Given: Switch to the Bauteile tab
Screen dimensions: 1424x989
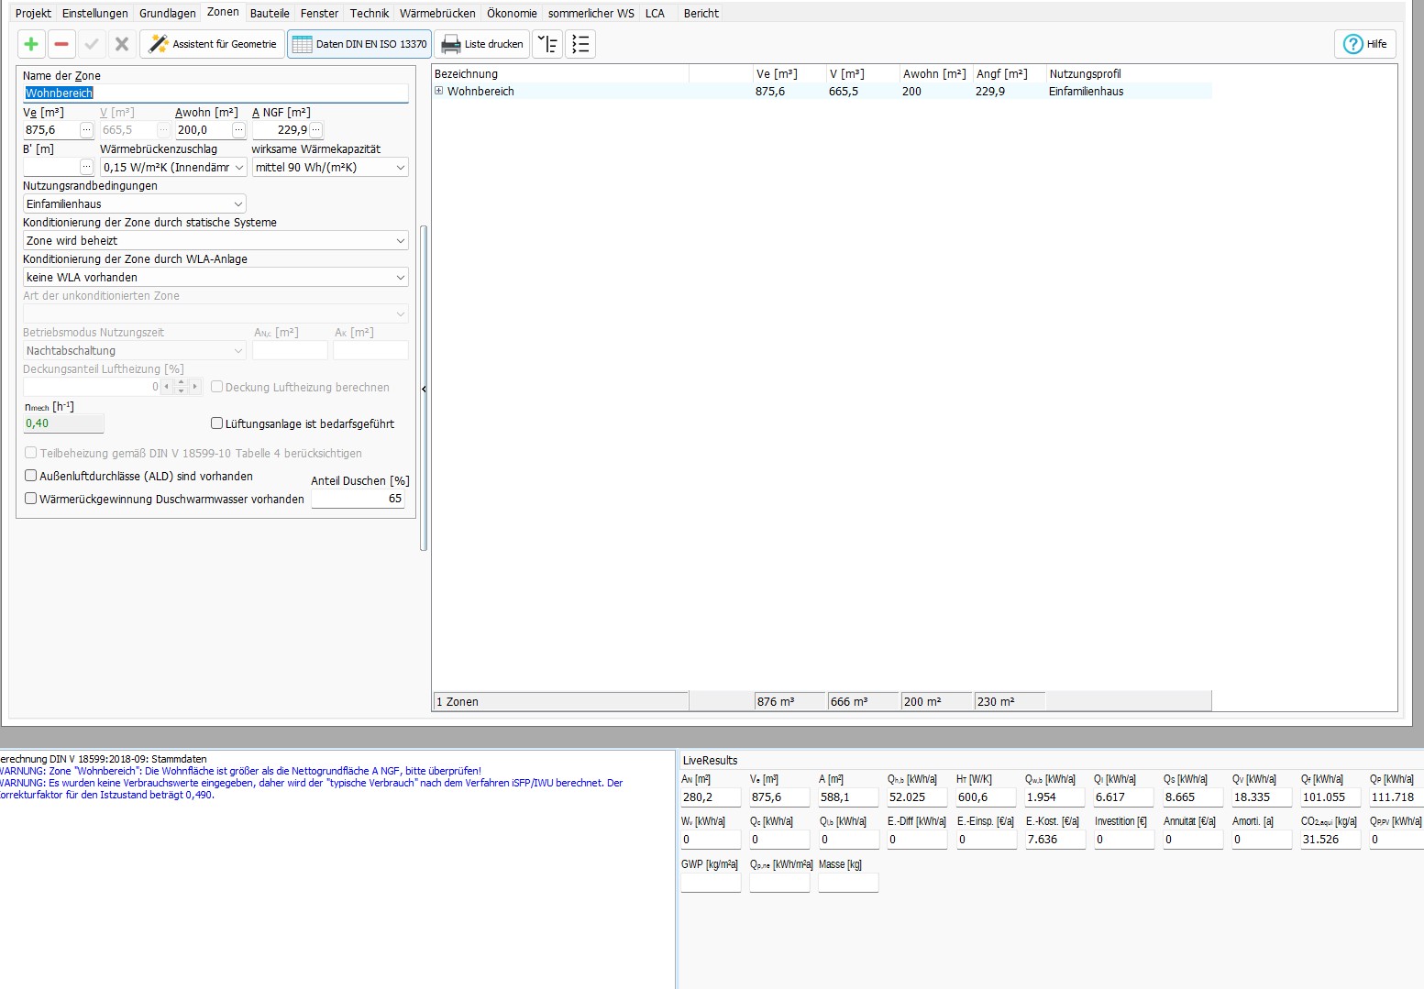Looking at the screenshot, I should (270, 13).
